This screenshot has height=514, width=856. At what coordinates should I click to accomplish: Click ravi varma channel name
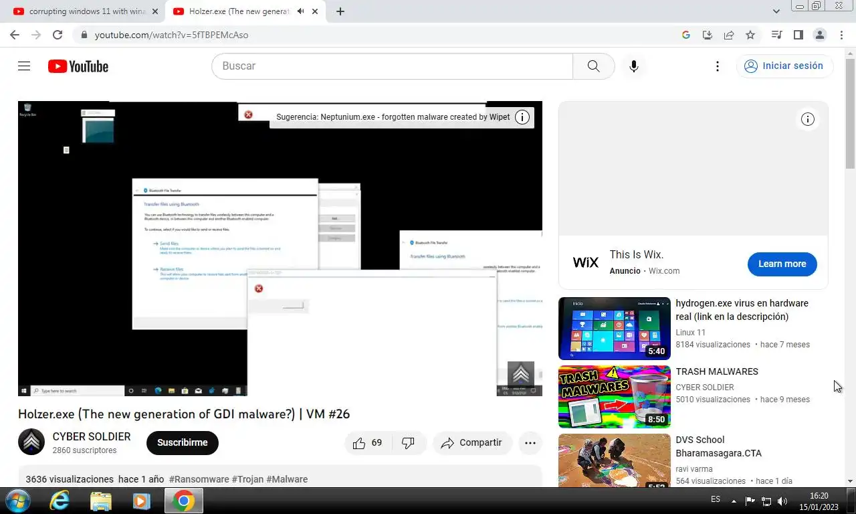pos(694,469)
